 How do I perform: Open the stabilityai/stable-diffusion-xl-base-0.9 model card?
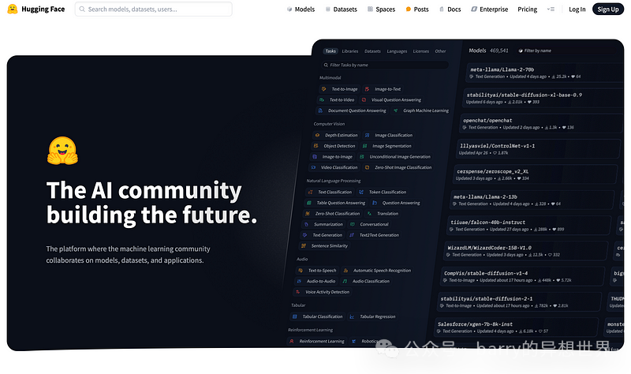[x=543, y=98]
